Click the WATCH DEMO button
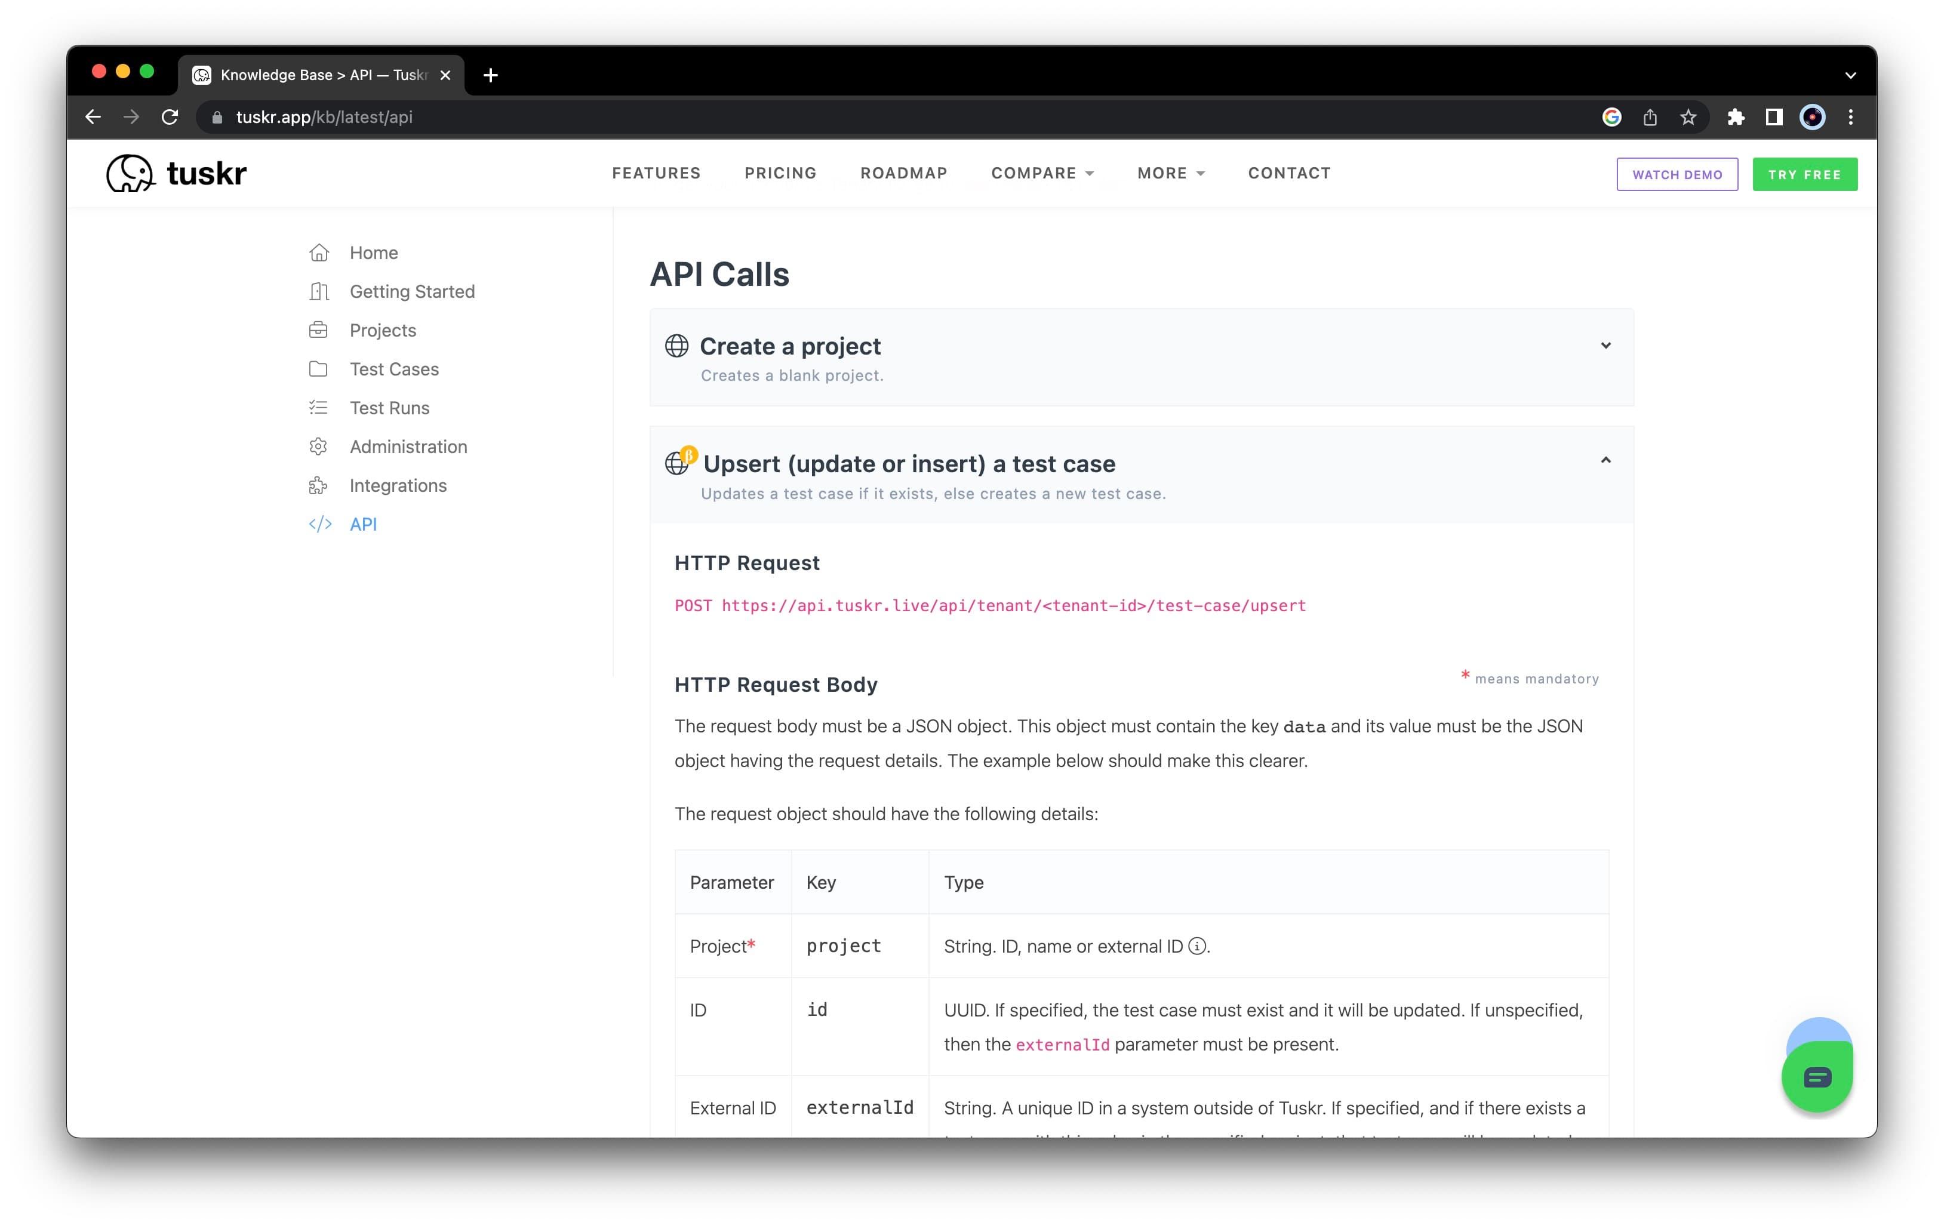The image size is (1944, 1226). pyautogui.click(x=1678, y=174)
